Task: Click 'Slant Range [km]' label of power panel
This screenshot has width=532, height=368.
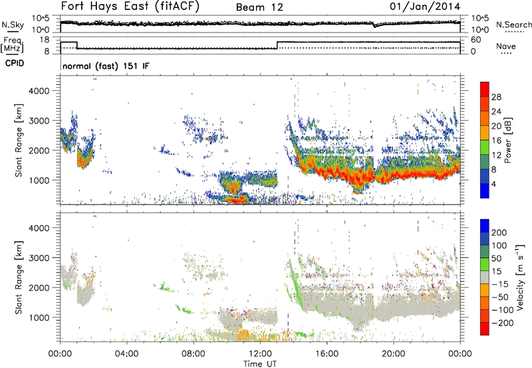Action: point(19,140)
